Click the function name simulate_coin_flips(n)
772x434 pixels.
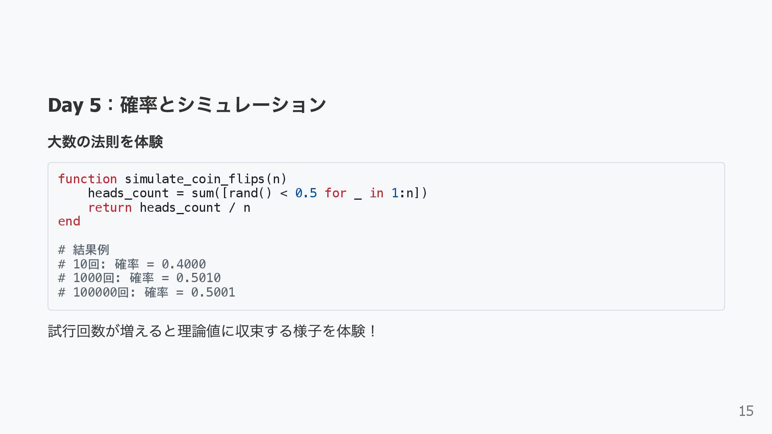click(205, 179)
